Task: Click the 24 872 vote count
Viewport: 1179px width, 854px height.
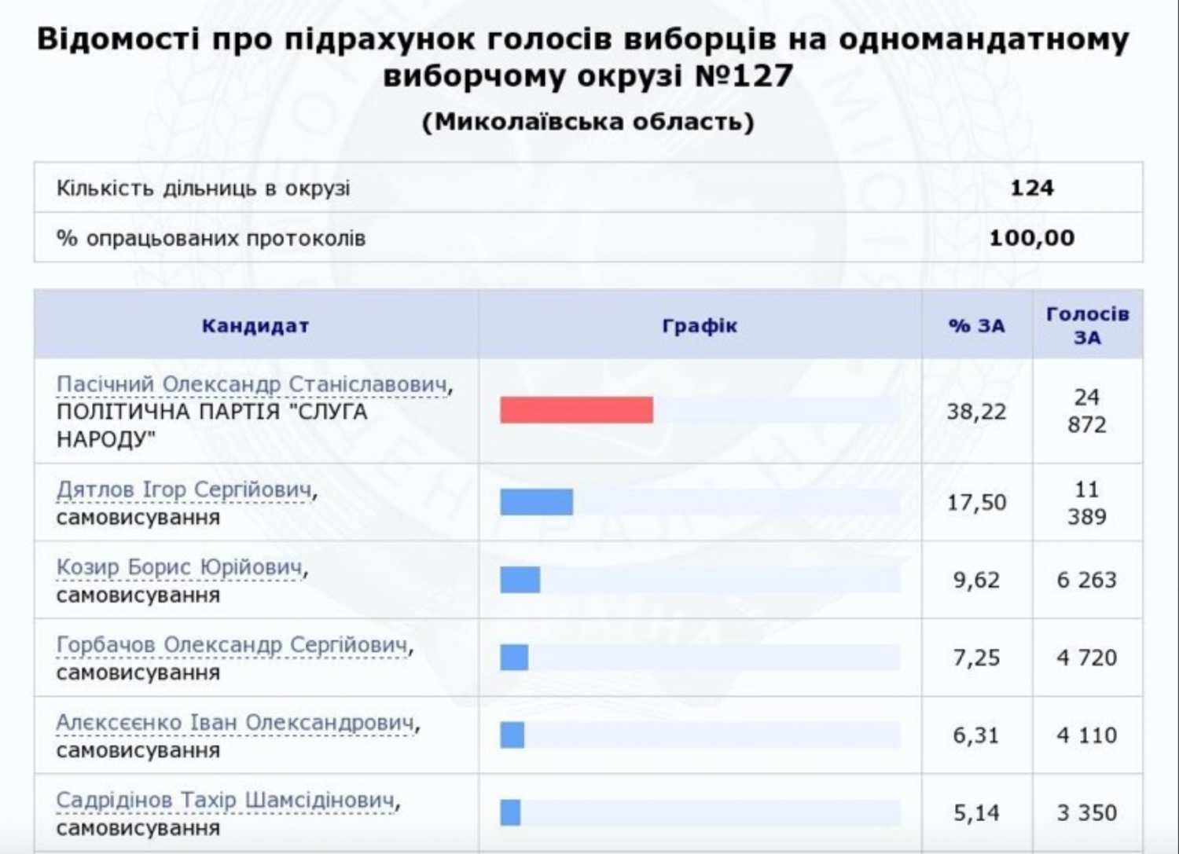Action: click(1087, 411)
